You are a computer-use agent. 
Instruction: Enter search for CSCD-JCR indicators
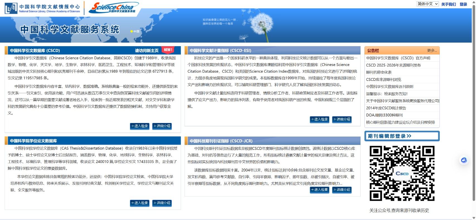[x=320, y=190]
